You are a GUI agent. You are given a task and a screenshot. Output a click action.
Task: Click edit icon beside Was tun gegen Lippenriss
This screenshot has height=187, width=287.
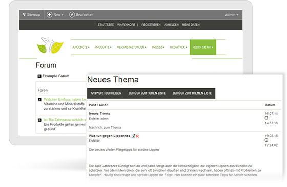point(133,136)
